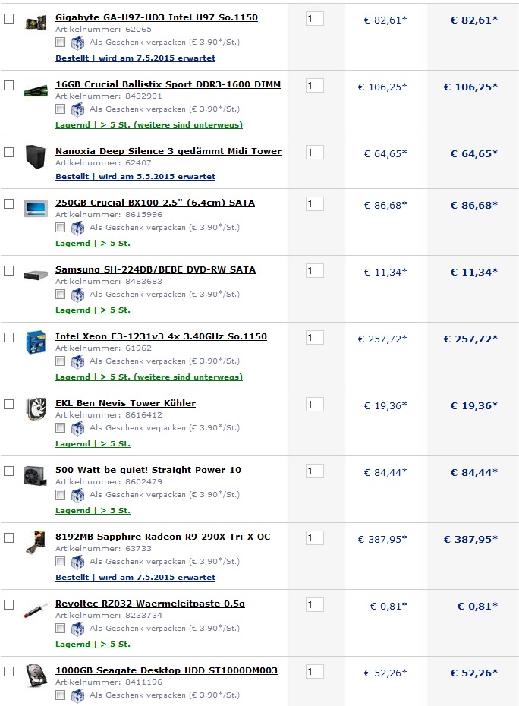Select the Sapphire Radeon R9 290X row checkbox
This screenshot has height=706, width=519.
pos(8,537)
